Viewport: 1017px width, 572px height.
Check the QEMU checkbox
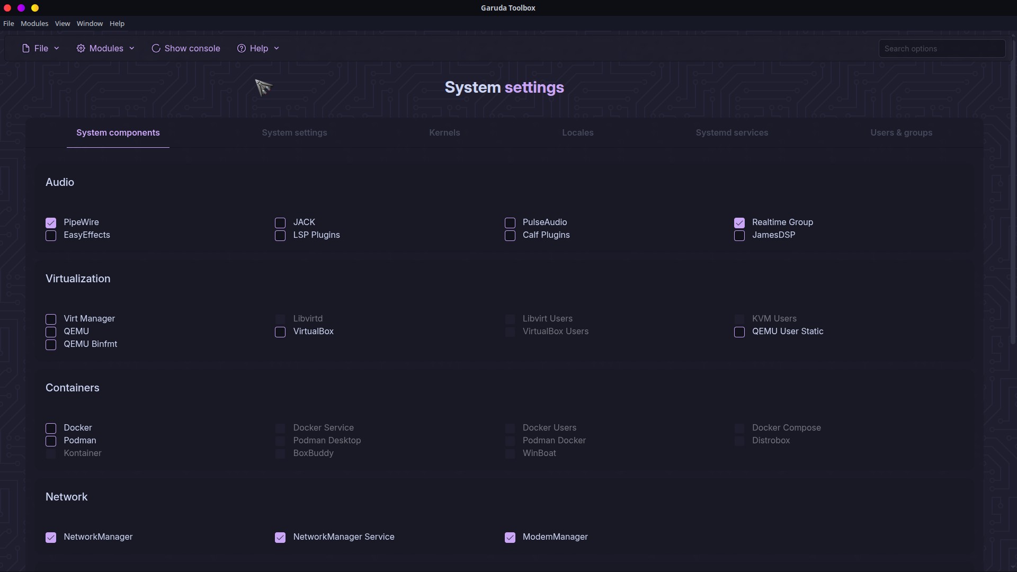[x=51, y=332]
